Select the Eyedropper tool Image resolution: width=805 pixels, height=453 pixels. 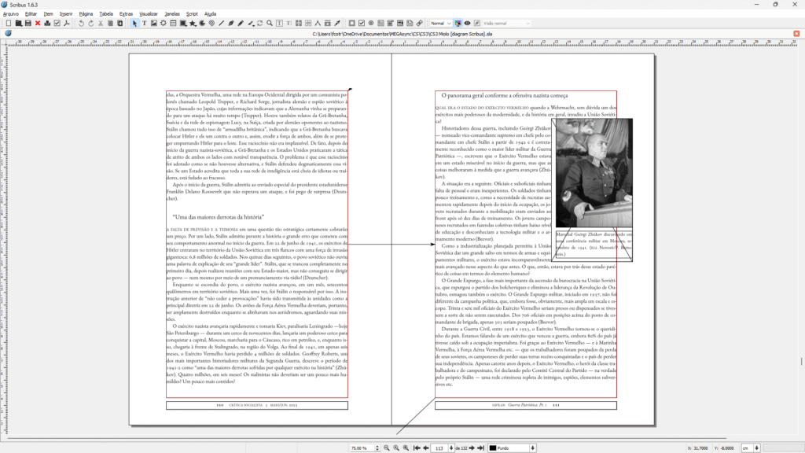[x=337, y=24]
